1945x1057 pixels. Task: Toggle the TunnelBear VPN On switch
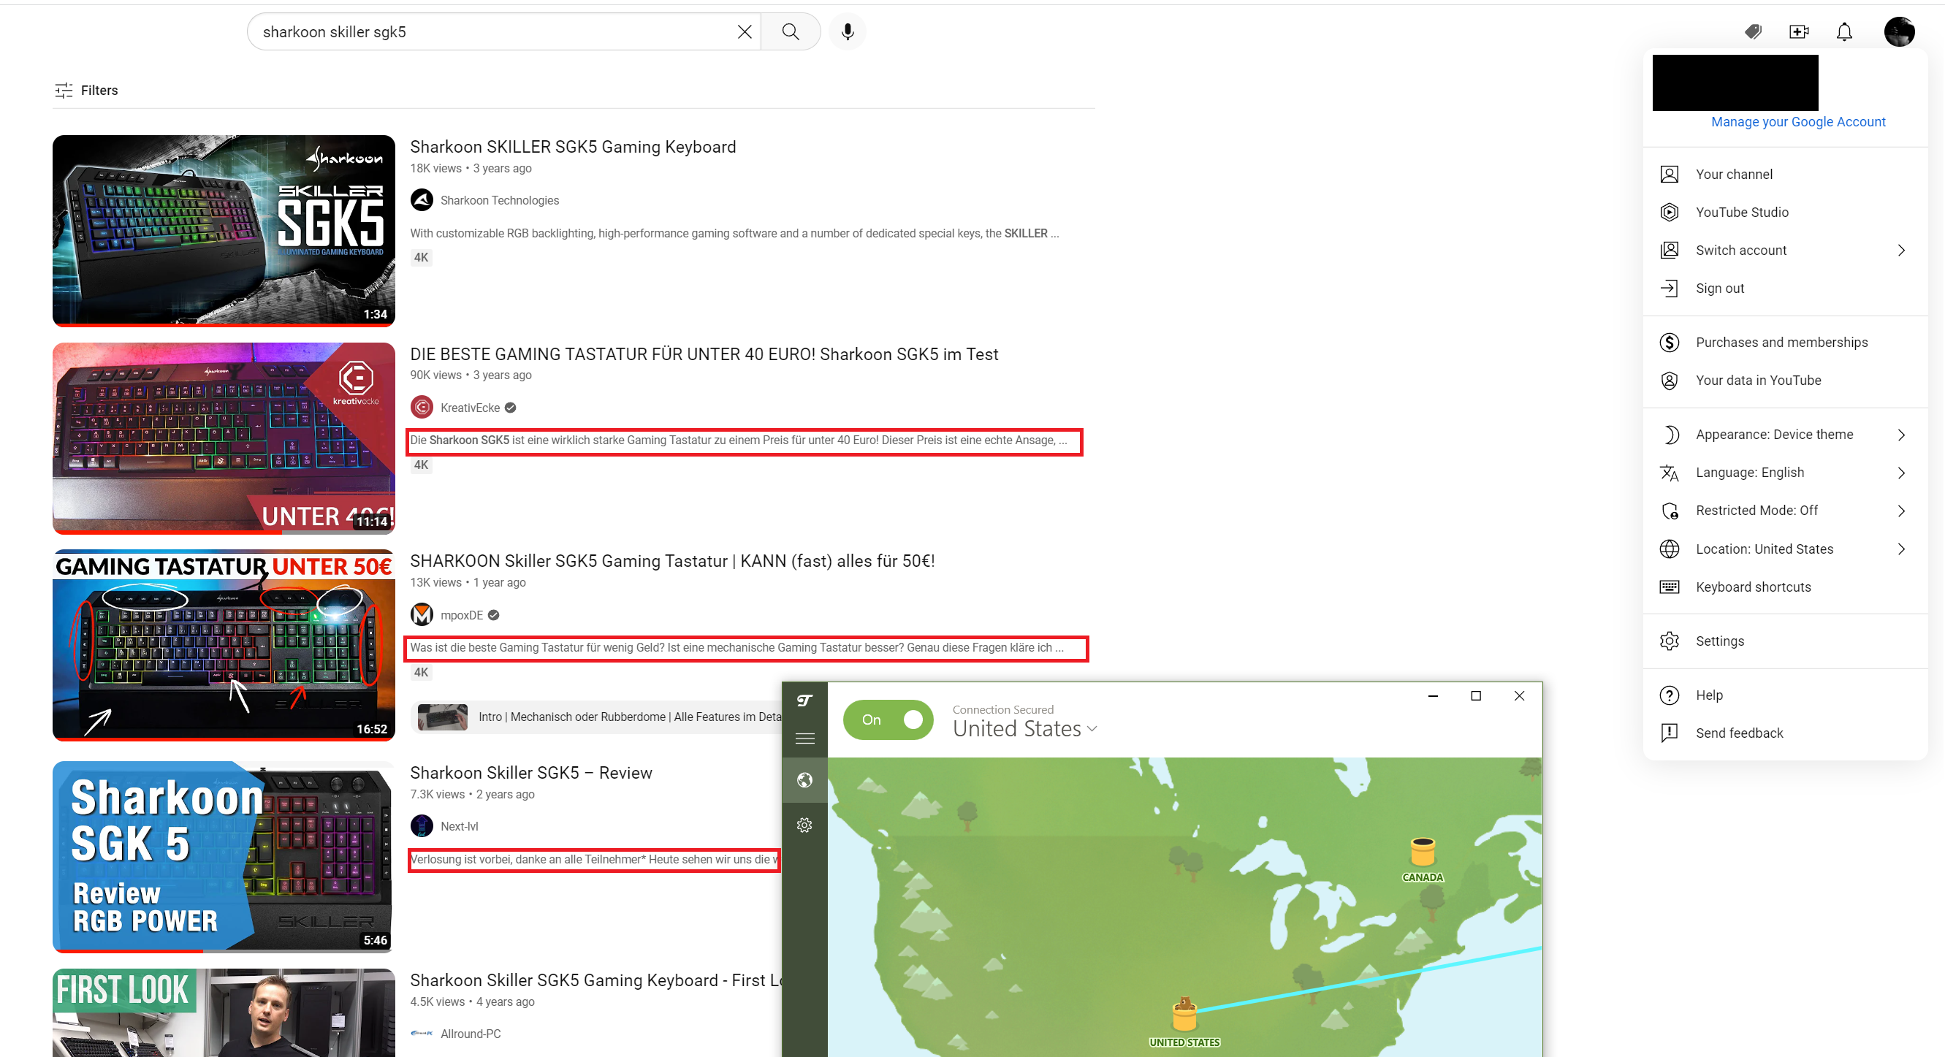coord(888,720)
